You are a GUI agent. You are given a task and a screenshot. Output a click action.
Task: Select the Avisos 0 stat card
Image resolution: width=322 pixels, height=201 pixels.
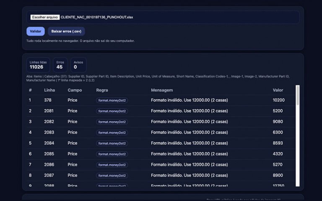pyautogui.click(x=78, y=64)
